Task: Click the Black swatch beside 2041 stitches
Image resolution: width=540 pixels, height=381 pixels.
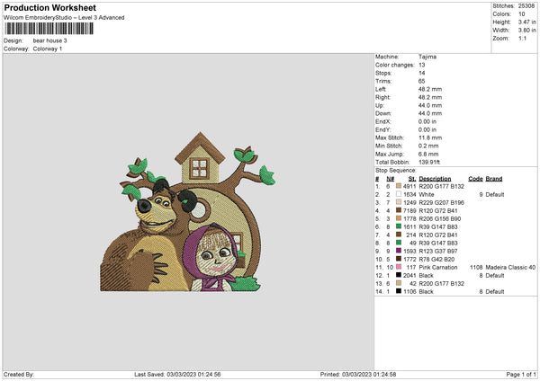Action: point(399,275)
